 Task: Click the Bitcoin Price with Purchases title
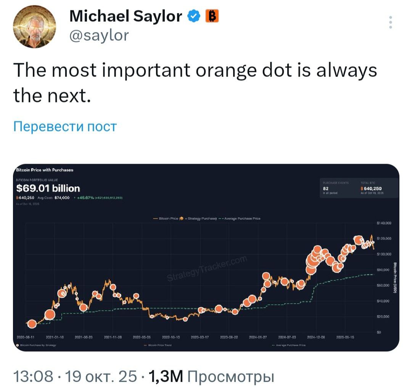point(45,170)
